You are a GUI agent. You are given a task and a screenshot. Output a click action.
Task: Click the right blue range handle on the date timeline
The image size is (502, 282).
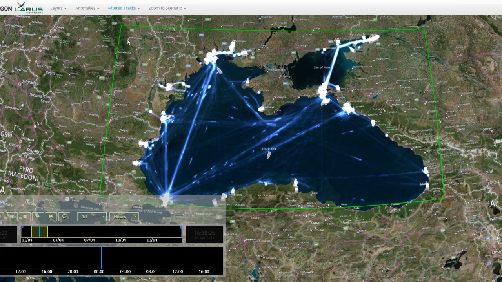click(181, 227)
